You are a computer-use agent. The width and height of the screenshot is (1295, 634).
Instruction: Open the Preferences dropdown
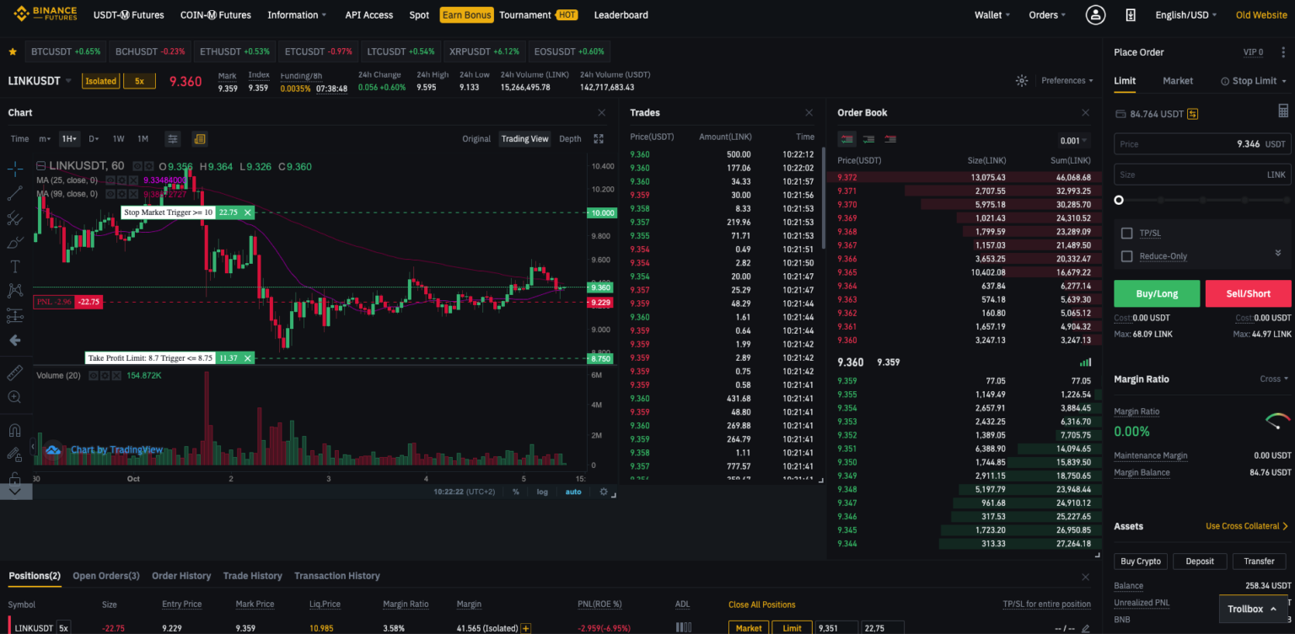point(1067,81)
